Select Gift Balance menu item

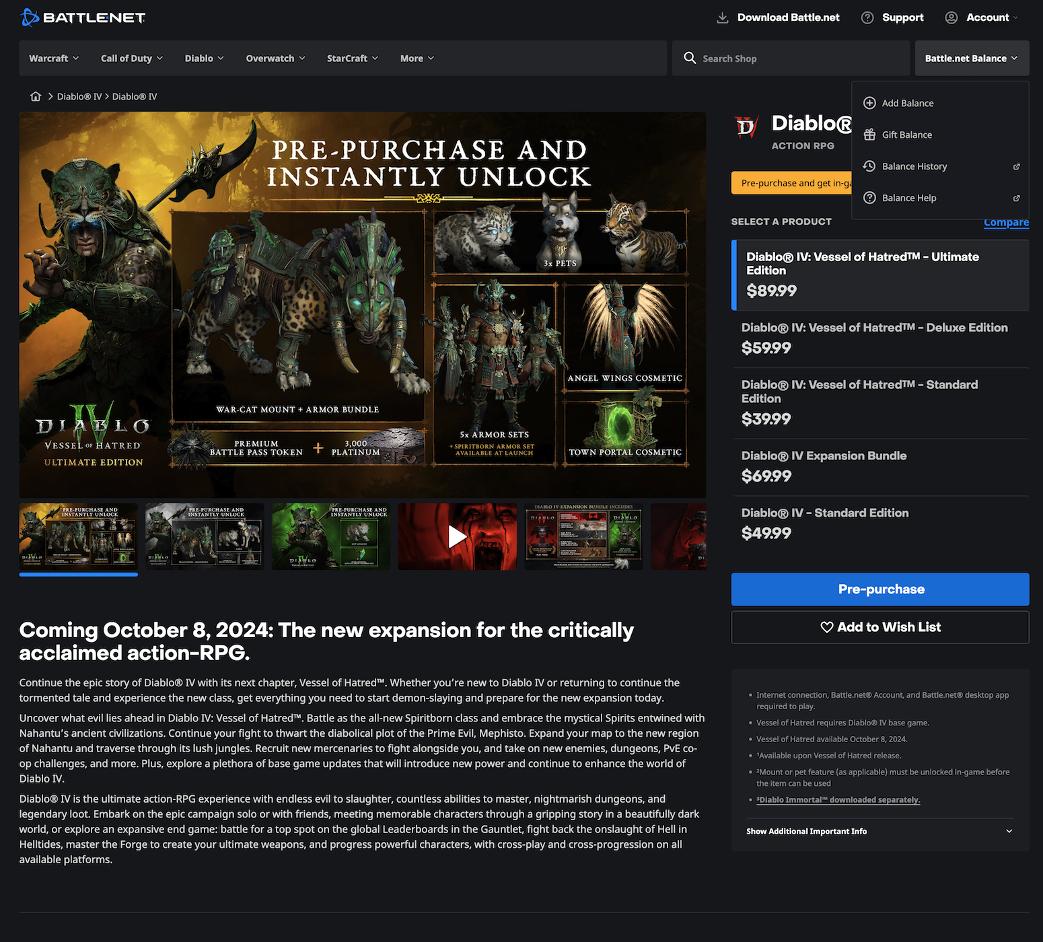[x=941, y=135]
